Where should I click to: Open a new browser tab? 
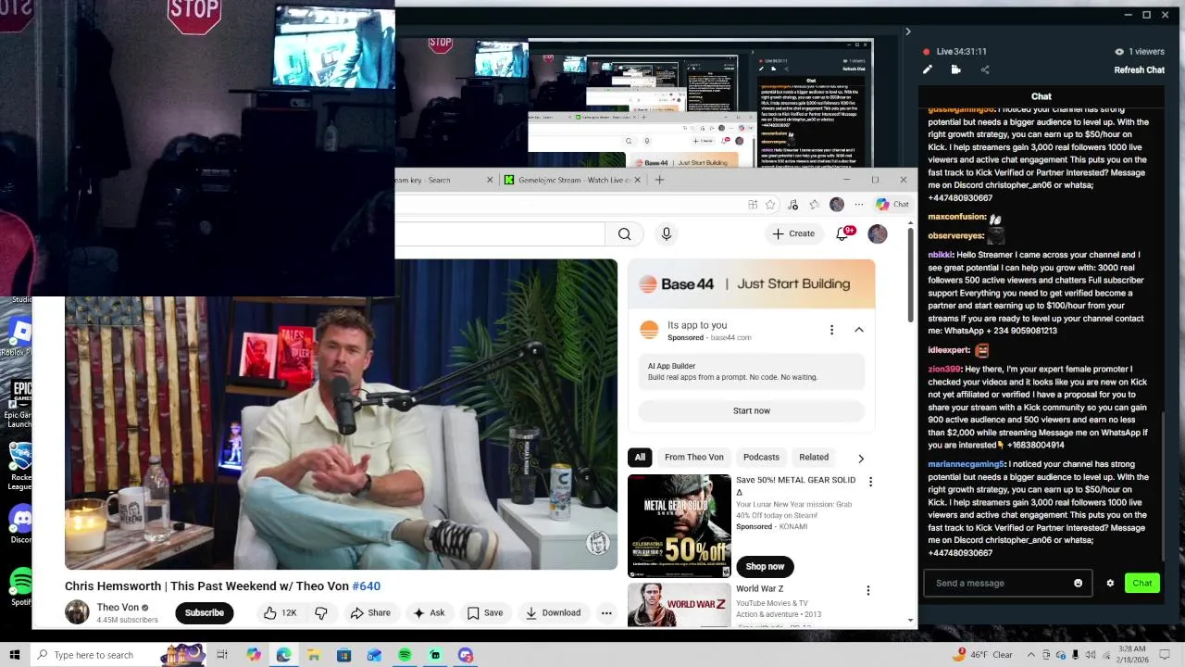click(x=659, y=180)
